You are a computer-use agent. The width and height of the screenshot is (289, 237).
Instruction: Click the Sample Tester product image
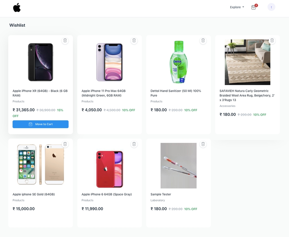[x=179, y=165]
